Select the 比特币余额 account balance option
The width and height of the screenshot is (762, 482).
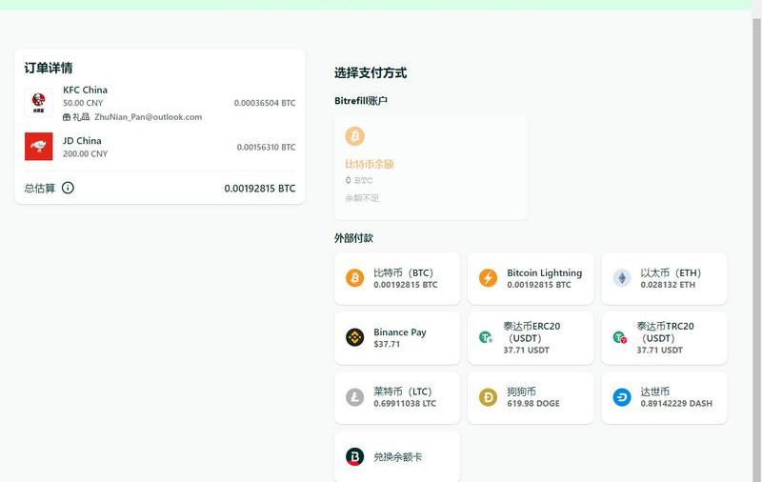(431, 167)
